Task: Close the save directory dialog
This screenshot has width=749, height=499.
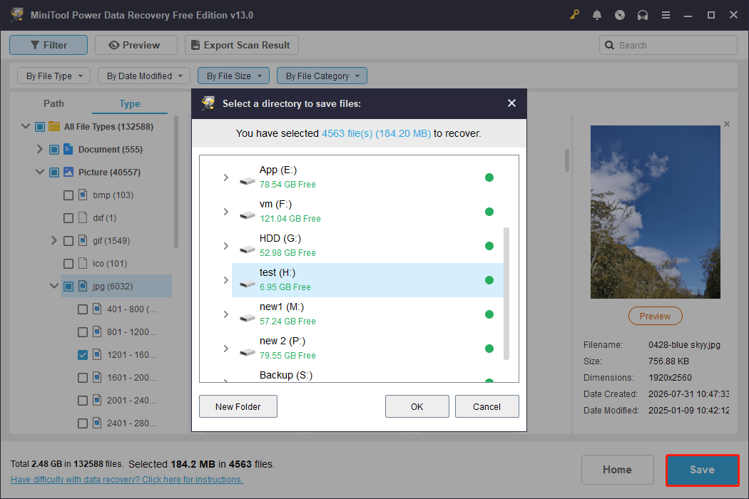Action: 511,103
